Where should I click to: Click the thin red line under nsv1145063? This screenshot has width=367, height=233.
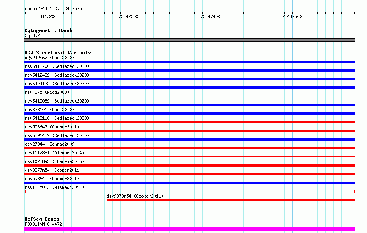190,191
